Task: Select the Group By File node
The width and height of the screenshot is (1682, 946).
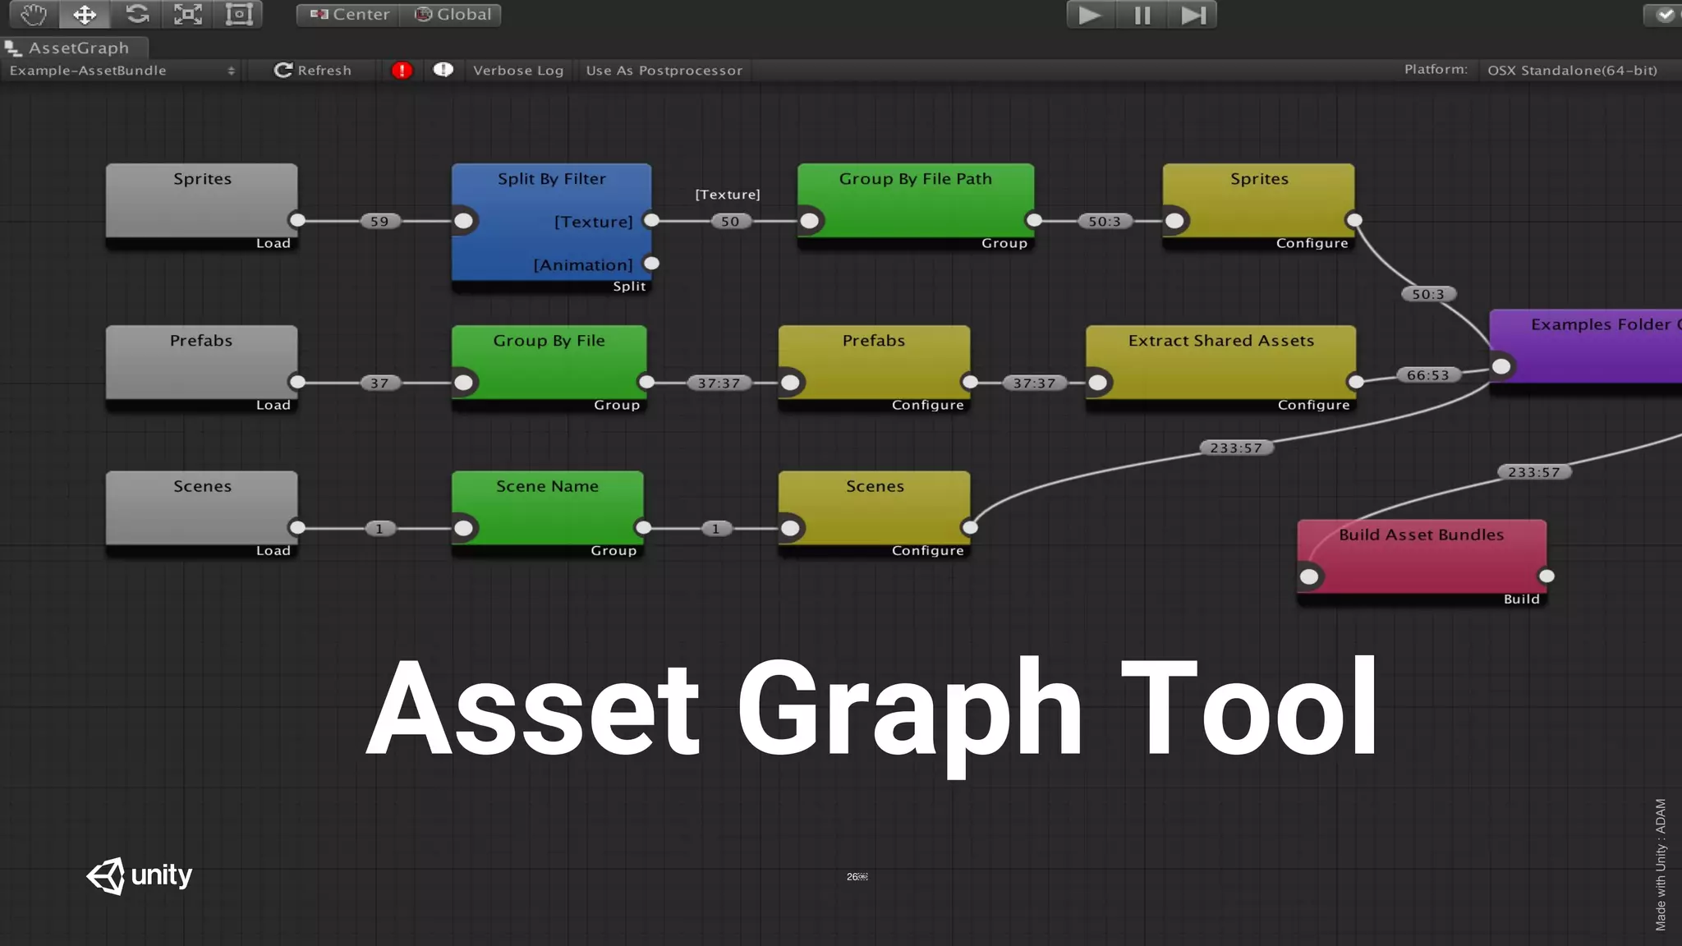Action: (x=549, y=368)
